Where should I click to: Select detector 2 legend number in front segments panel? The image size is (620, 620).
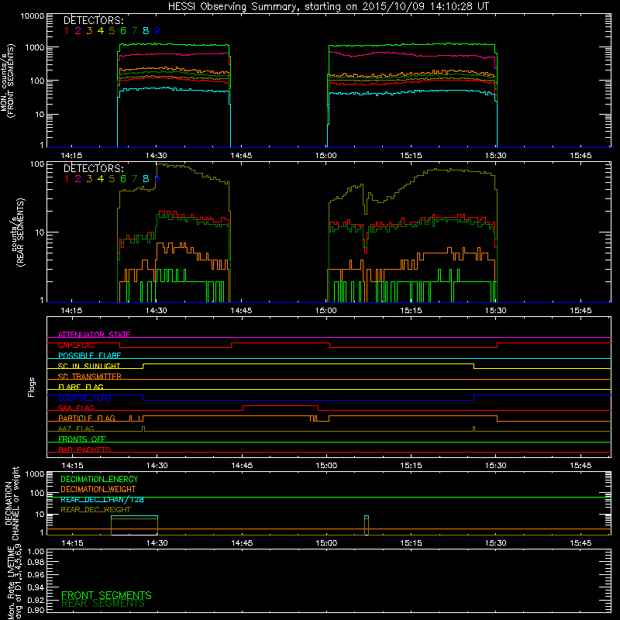point(78,31)
